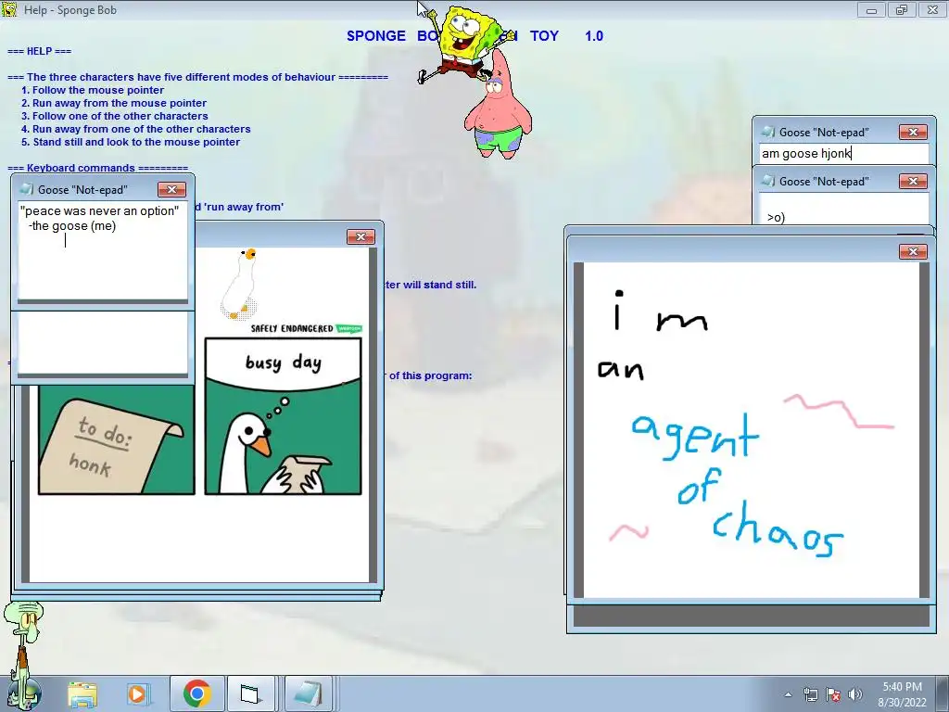Click the empty lower Not-epad text area
The height and width of the screenshot is (712, 949).
102,343
